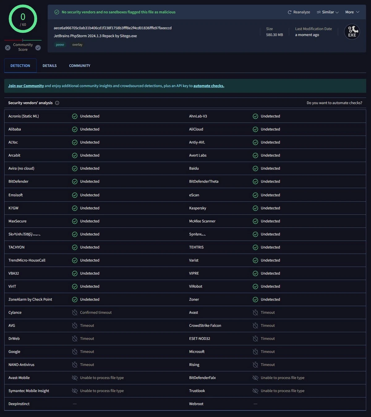The width and height of the screenshot is (371, 417).
Task: Click the Trustlook unable to process icon
Action: 255,391
